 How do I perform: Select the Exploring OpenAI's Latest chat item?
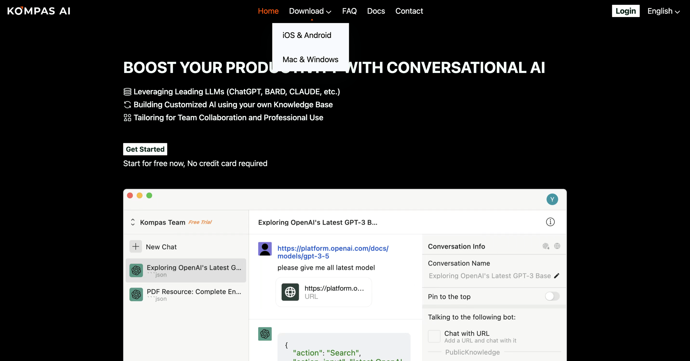(186, 270)
